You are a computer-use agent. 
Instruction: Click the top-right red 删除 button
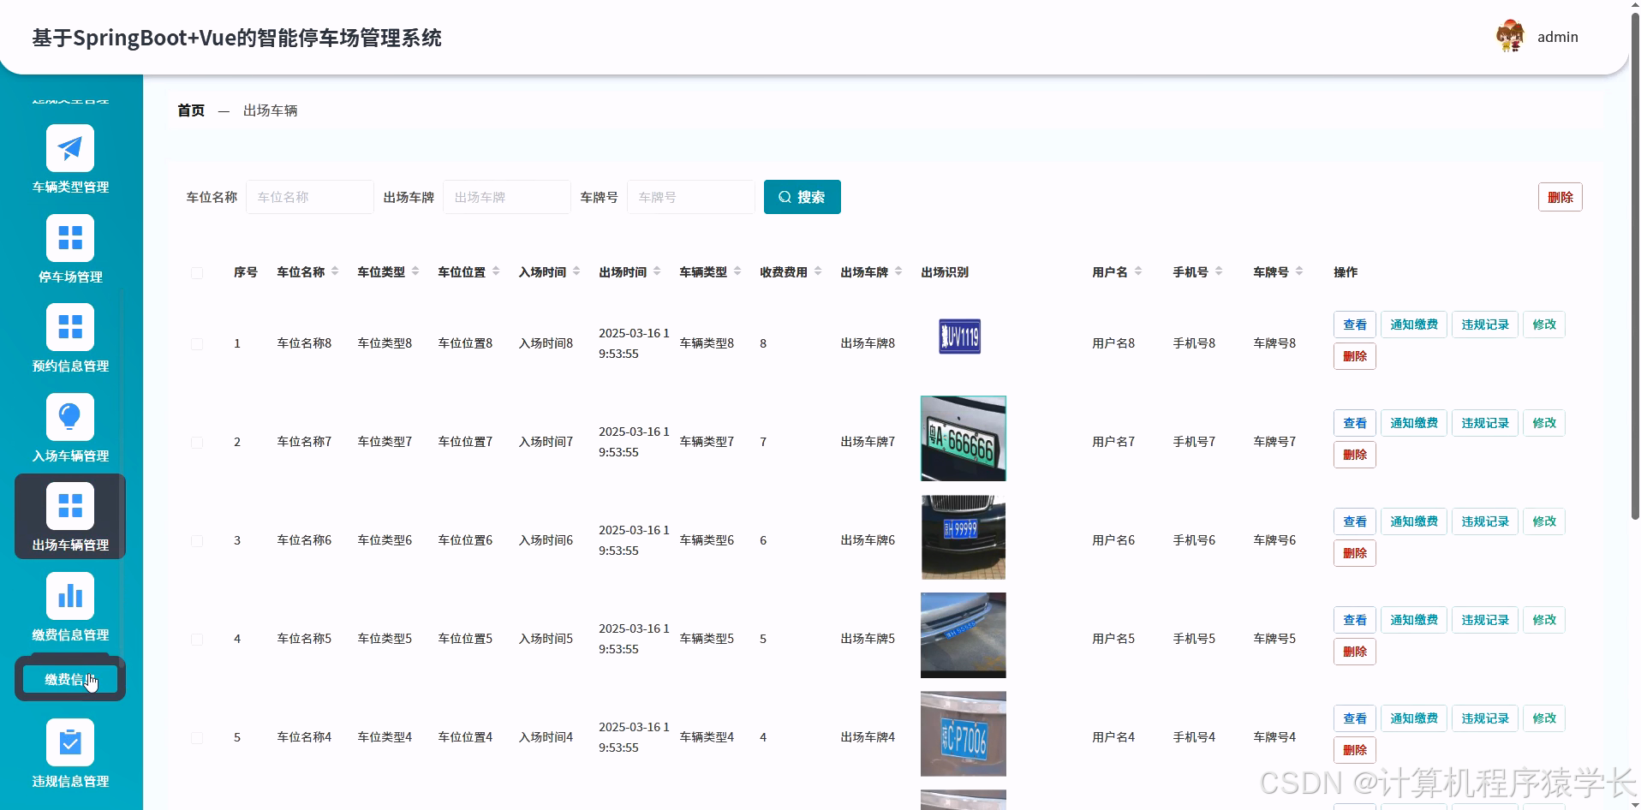click(1560, 197)
